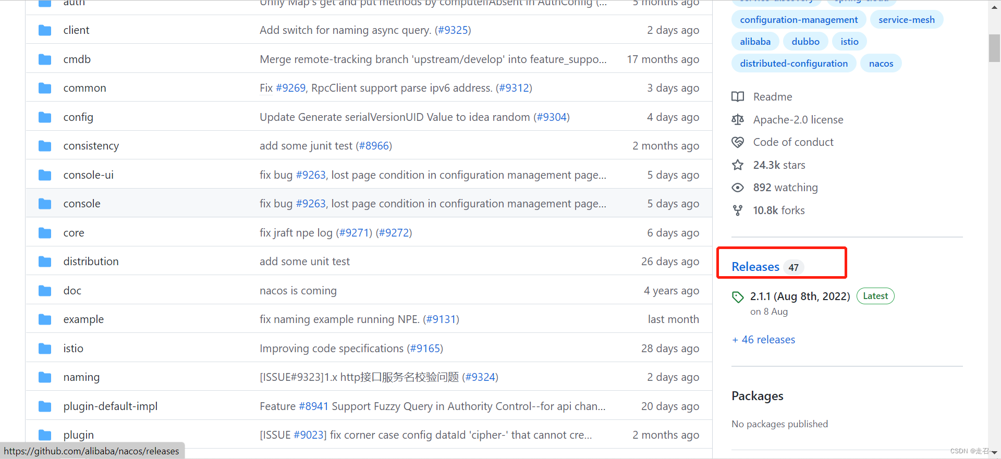The width and height of the screenshot is (1001, 459).
Task: Click the page vertical scrollbar thumb
Action: coord(994,48)
